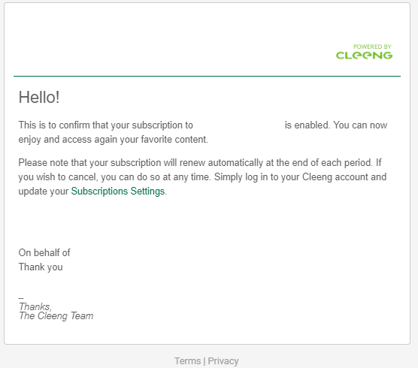Click the green horizontal divider line
The height and width of the screenshot is (368, 418).
click(x=207, y=76)
